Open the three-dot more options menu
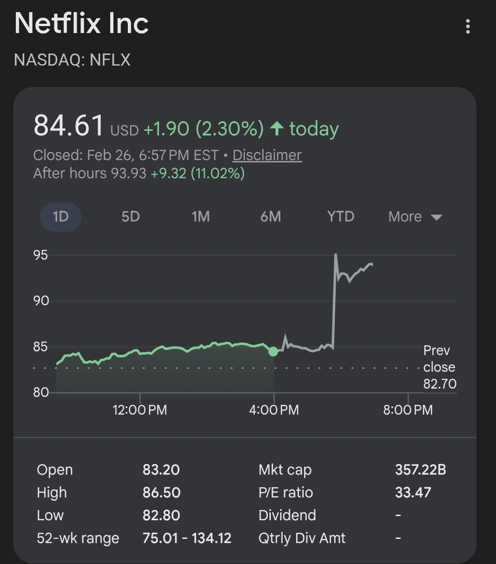496x564 pixels. (x=468, y=27)
